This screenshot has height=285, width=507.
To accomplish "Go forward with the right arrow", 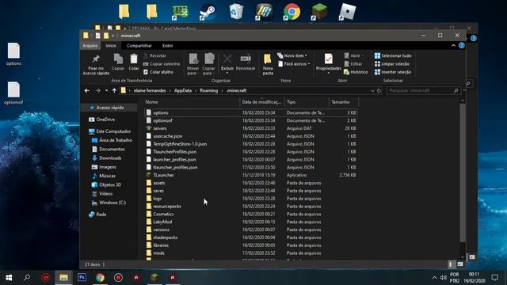I will pos(97,91).
